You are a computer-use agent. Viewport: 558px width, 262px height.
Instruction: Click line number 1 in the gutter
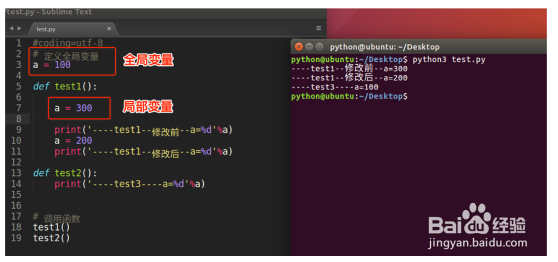coord(18,43)
